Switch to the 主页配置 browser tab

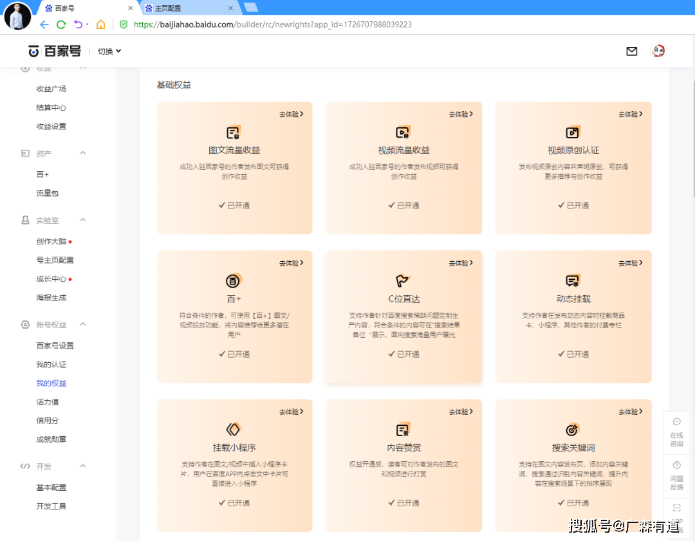click(x=189, y=8)
